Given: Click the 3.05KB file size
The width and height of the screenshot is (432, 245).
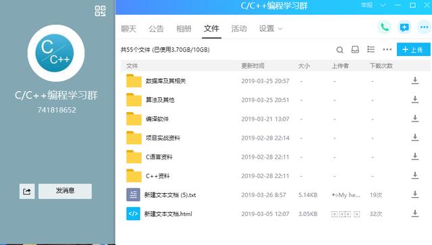Looking at the screenshot, I should pos(308,214).
